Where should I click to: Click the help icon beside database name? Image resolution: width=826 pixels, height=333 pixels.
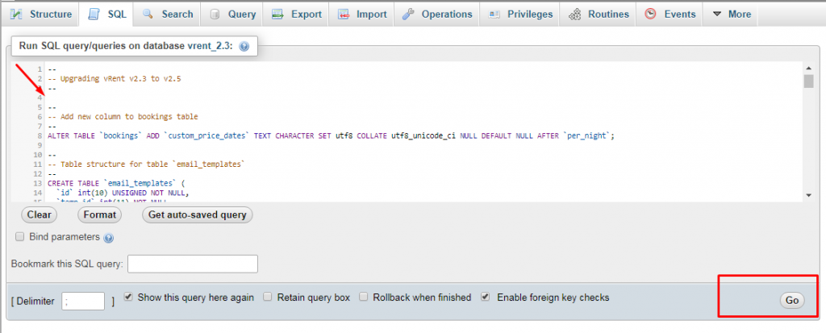coord(244,47)
